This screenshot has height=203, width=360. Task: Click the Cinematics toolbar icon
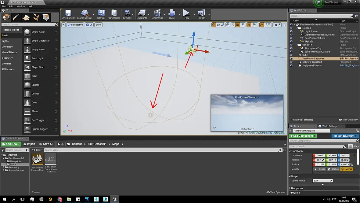(157, 14)
